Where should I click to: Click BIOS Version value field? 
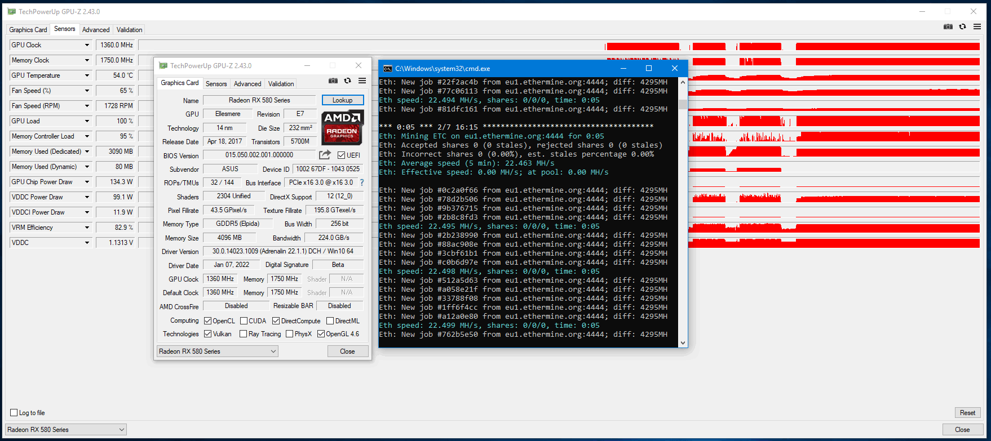click(x=259, y=155)
